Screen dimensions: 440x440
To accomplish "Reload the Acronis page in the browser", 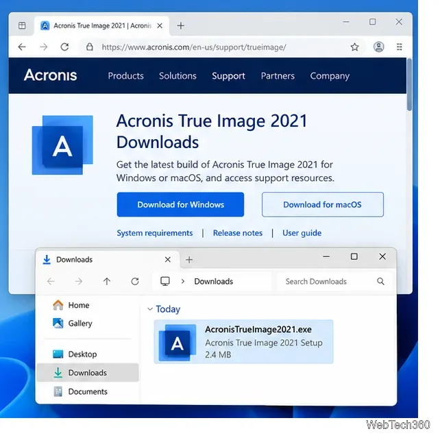I will (65, 47).
